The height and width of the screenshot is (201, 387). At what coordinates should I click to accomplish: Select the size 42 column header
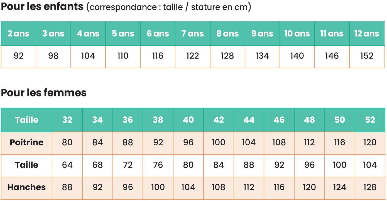tap(219, 120)
